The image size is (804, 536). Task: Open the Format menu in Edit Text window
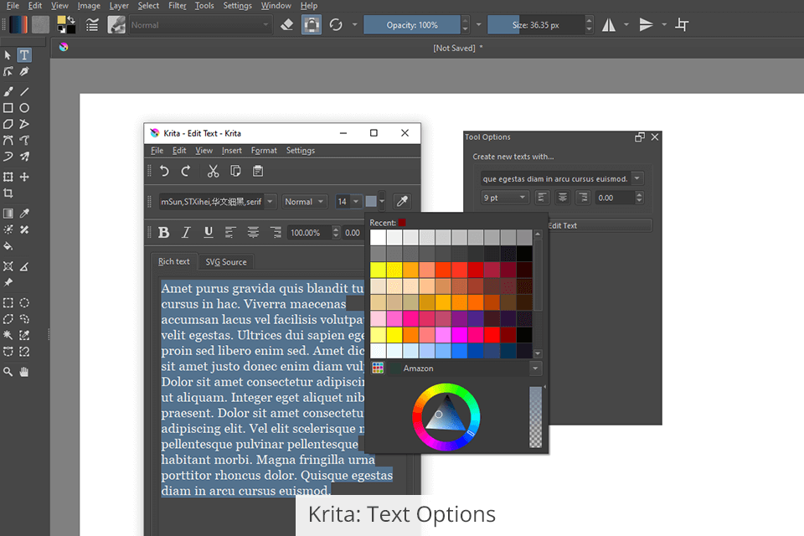tap(264, 151)
